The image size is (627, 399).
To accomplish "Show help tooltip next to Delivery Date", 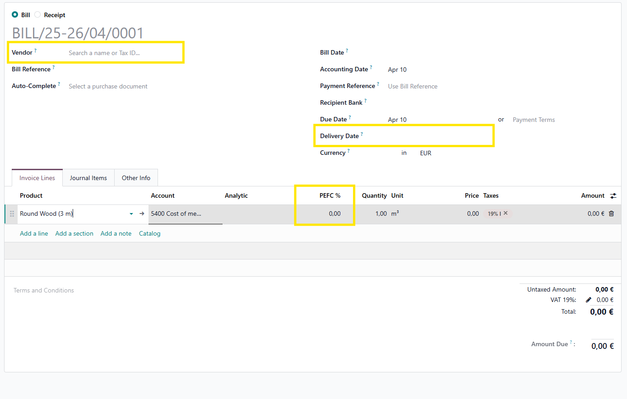I will point(362,134).
